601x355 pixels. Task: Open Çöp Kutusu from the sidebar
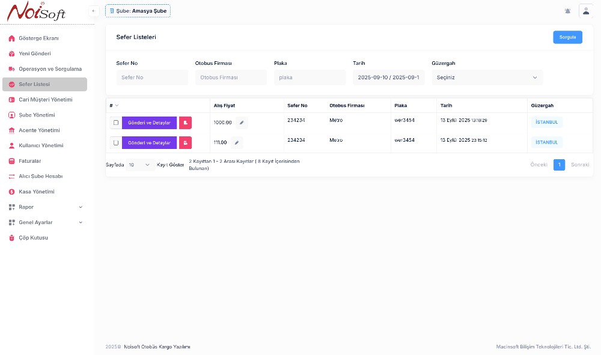33,238
